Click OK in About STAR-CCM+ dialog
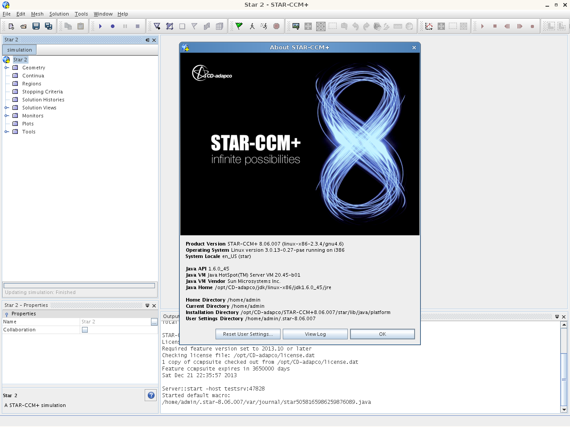Screen dimensions: 570x427 [383, 334]
